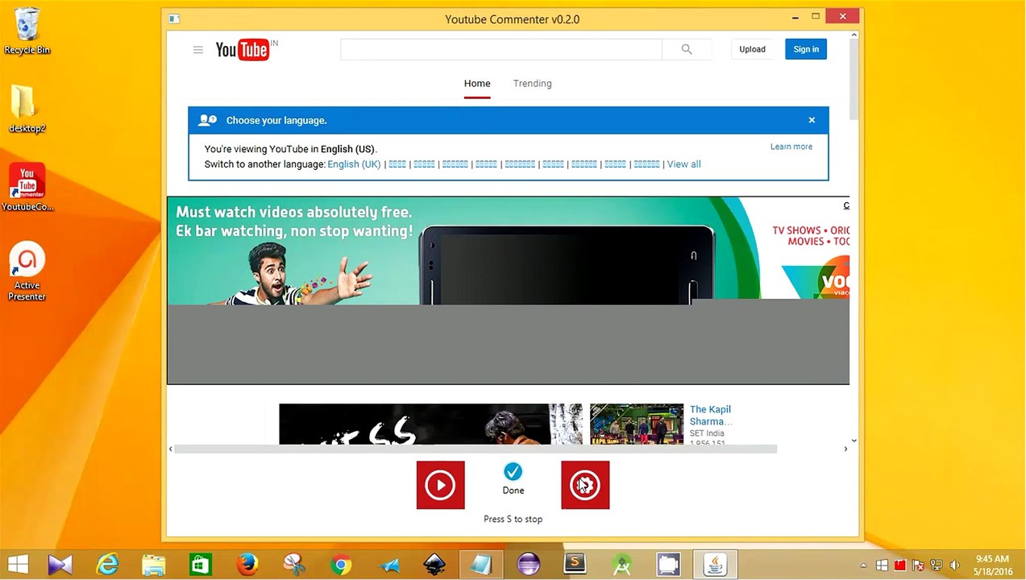The image size is (1026, 580).
Task: Open File Explorer from the taskbar
Action: (x=154, y=565)
